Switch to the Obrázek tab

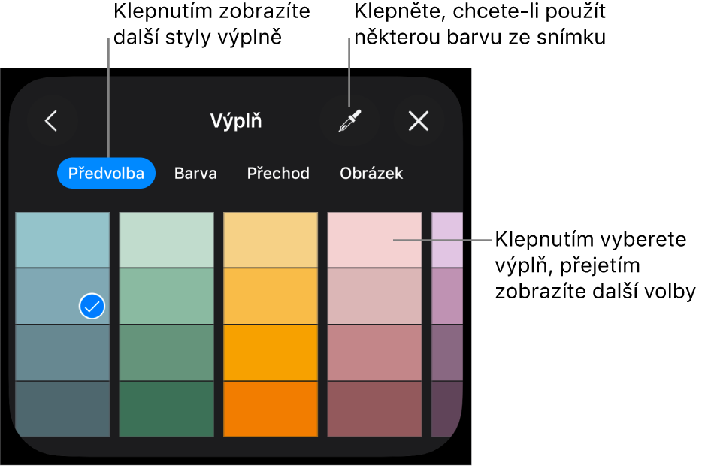pyautogui.click(x=371, y=173)
